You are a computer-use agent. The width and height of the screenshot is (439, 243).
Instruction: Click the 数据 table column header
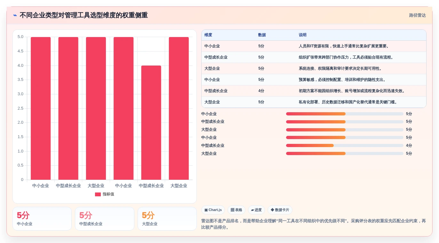pyautogui.click(x=262, y=35)
